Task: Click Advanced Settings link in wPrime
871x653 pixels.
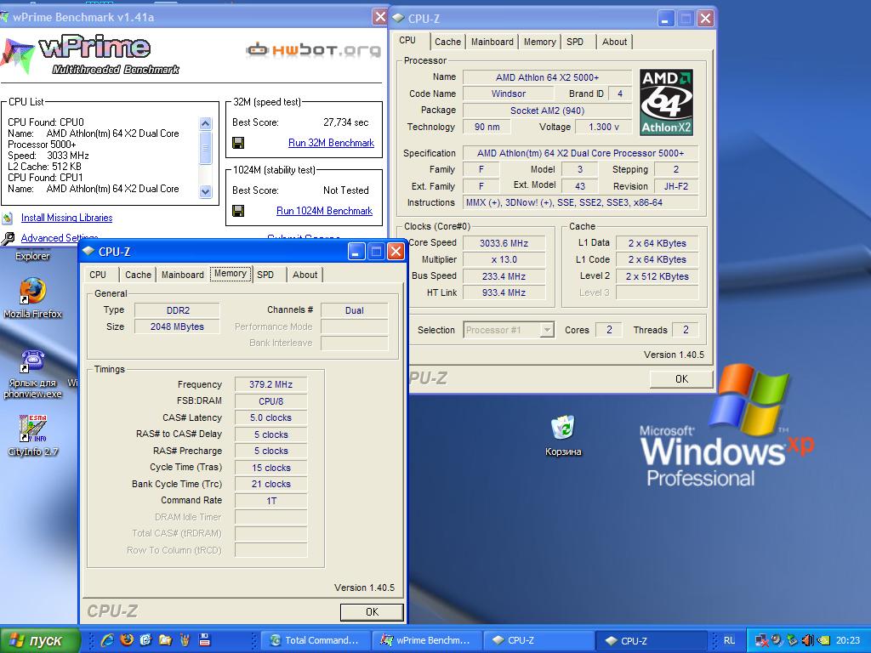Action: click(60, 238)
